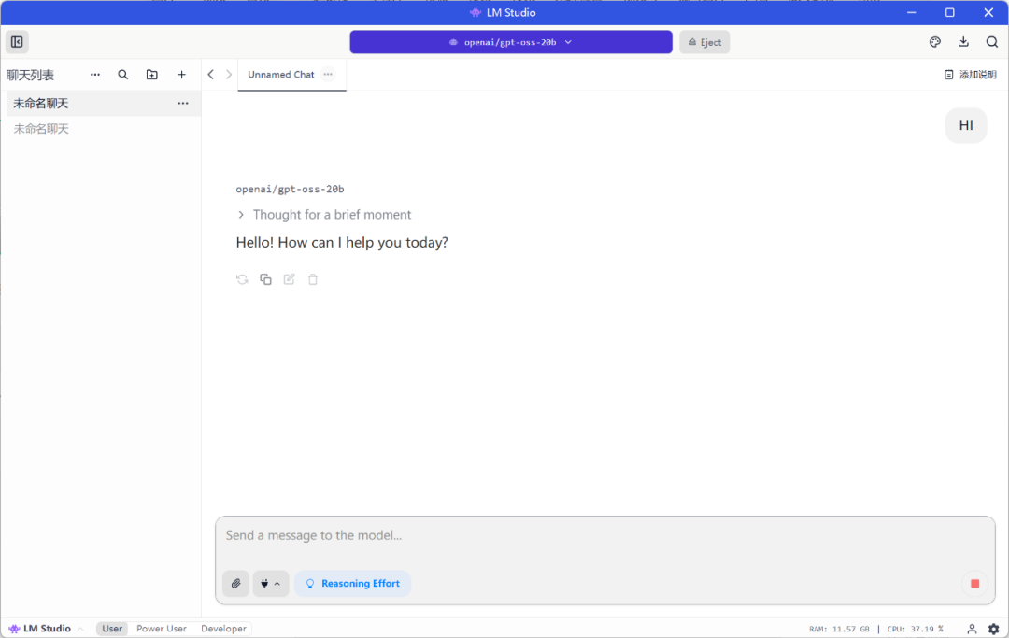This screenshot has width=1009, height=638.
Task: Attach a file with paperclip icon
Action: click(x=236, y=583)
